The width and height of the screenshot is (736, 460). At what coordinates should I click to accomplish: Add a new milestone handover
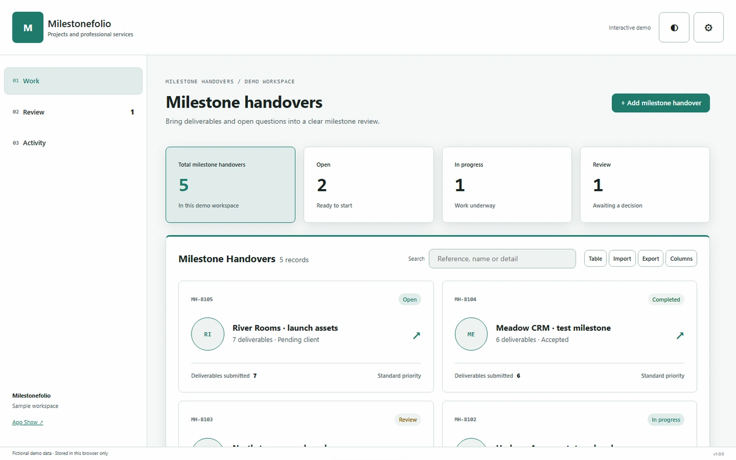coord(661,103)
